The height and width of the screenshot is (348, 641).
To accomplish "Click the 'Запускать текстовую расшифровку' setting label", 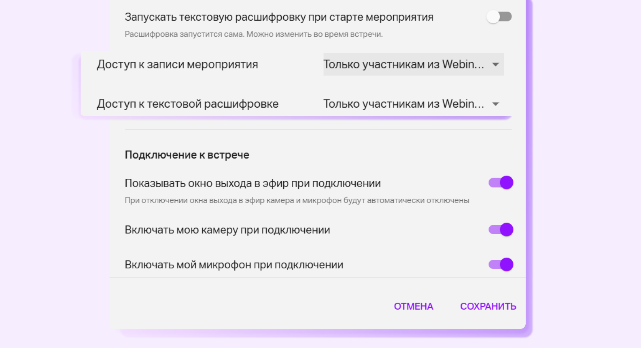I will coord(279,17).
